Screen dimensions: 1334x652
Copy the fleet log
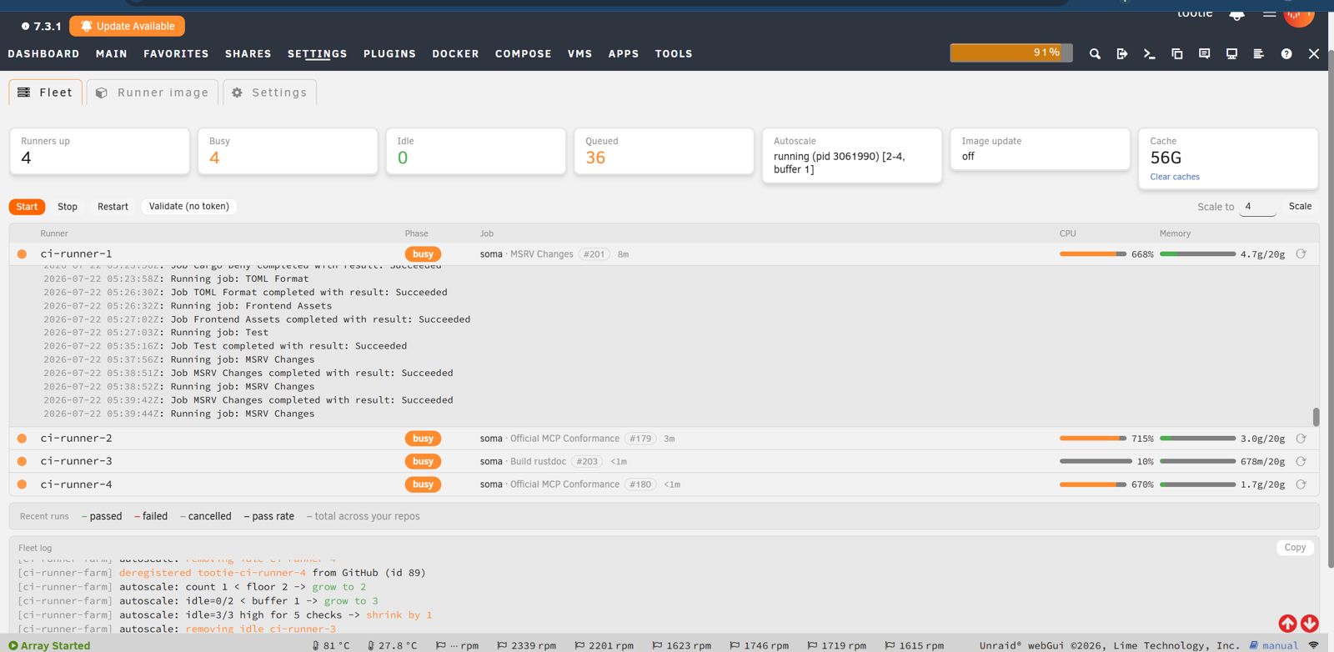(x=1295, y=548)
